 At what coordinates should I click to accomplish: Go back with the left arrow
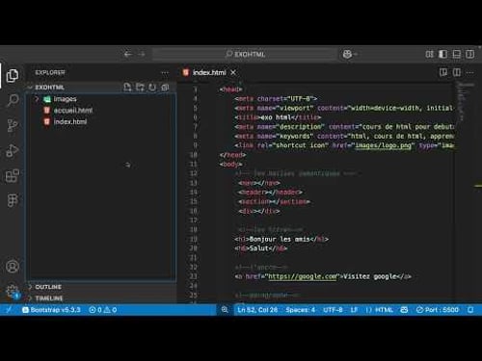[128, 54]
